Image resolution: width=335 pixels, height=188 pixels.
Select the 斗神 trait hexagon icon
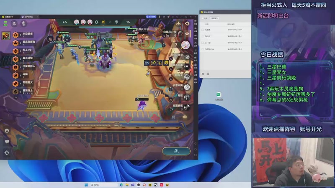15,75
